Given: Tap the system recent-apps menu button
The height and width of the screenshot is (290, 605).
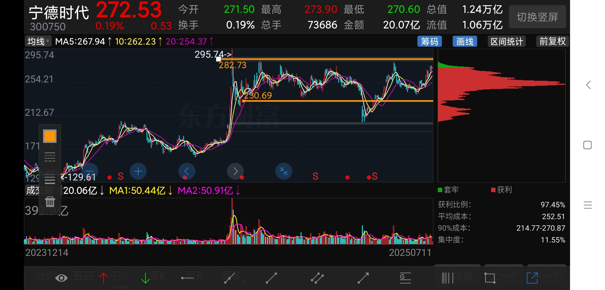Looking at the screenshot, I should point(588,205).
